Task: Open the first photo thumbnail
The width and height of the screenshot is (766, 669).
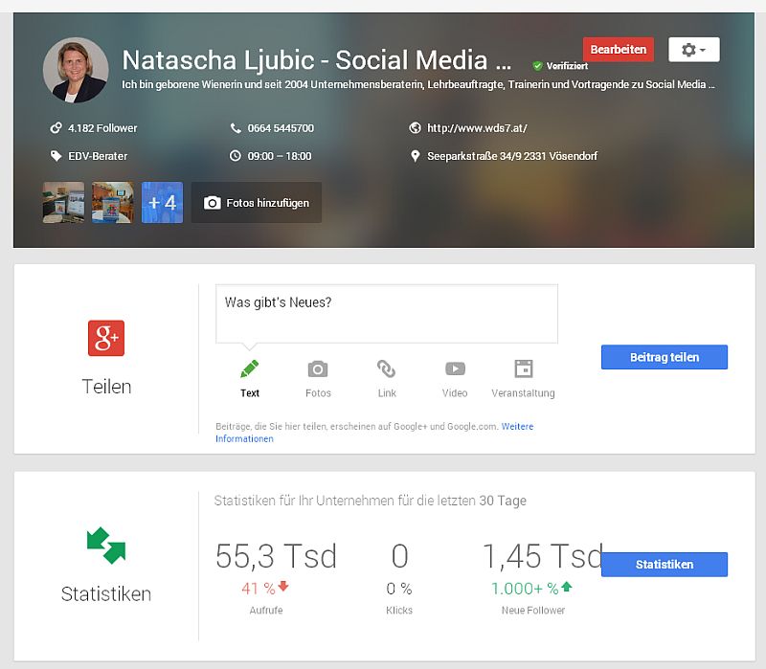Action: pos(63,203)
